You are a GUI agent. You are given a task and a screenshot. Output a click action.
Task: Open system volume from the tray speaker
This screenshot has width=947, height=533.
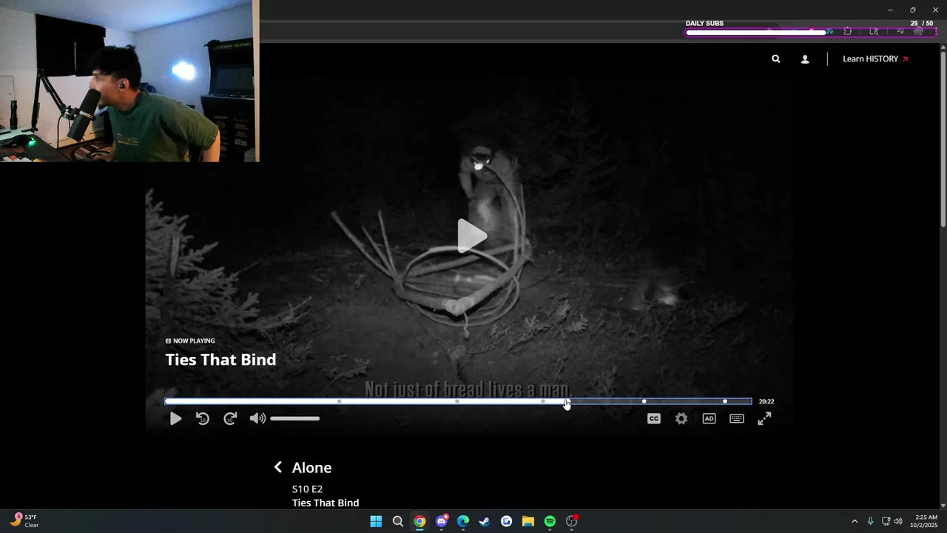pos(898,521)
